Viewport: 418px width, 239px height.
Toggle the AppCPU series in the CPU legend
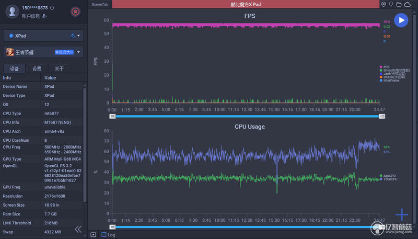(x=388, y=176)
